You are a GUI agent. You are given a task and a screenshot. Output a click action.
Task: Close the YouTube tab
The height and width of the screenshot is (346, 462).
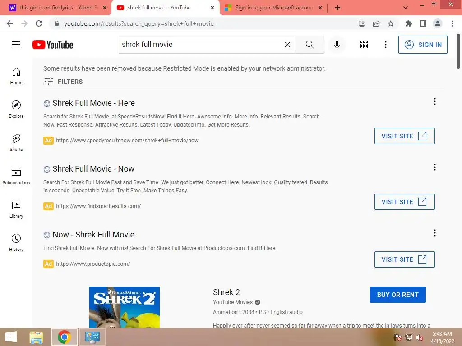tap(213, 8)
